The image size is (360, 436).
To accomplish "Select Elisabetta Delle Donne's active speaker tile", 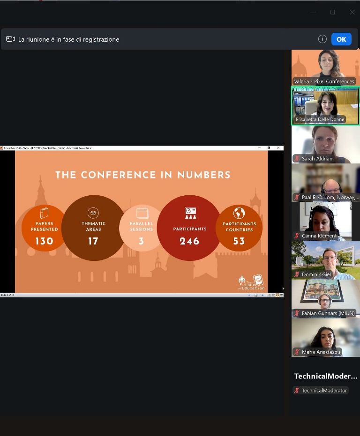I will point(325,105).
